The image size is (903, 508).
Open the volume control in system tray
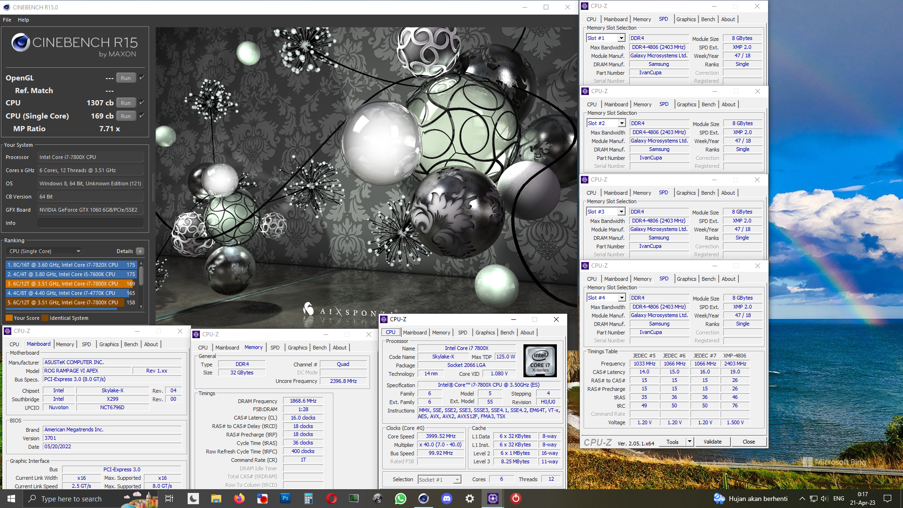(824, 499)
